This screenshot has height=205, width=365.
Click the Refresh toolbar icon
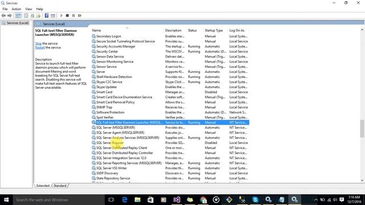pyautogui.click(x=33, y=15)
